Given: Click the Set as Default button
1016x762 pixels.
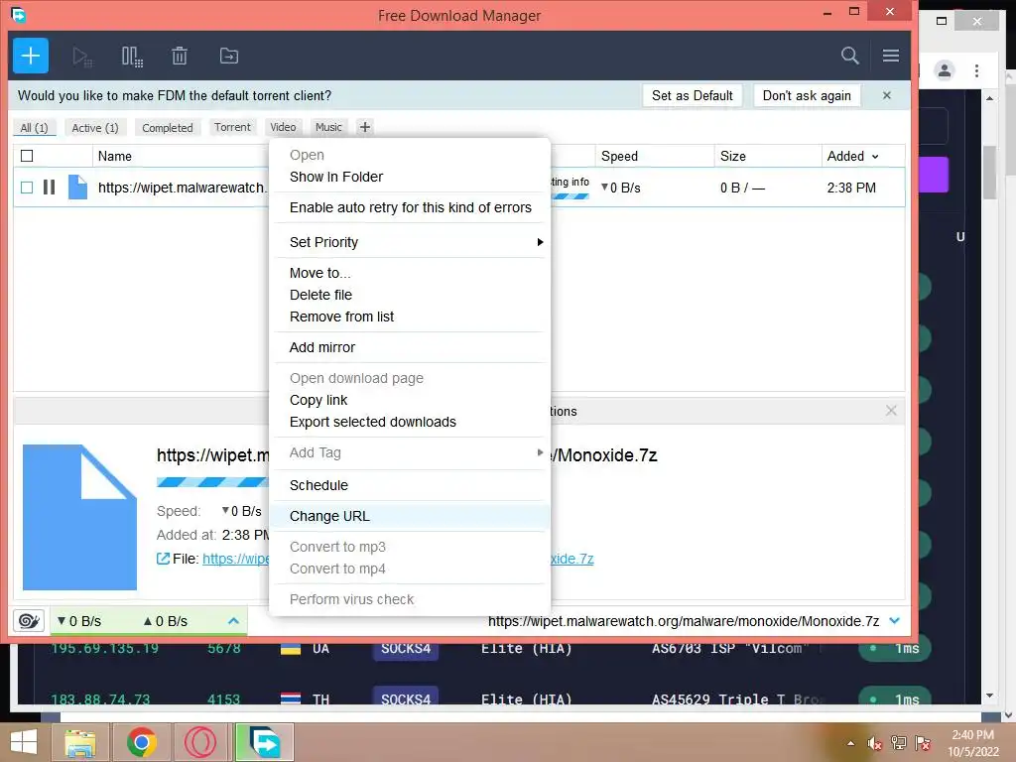Looking at the screenshot, I should pyautogui.click(x=692, y=95).
